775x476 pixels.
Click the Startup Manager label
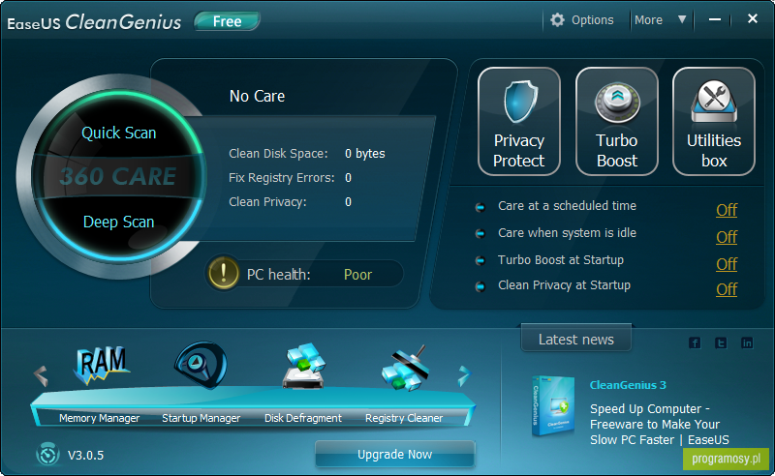click(x=201, y=418)
